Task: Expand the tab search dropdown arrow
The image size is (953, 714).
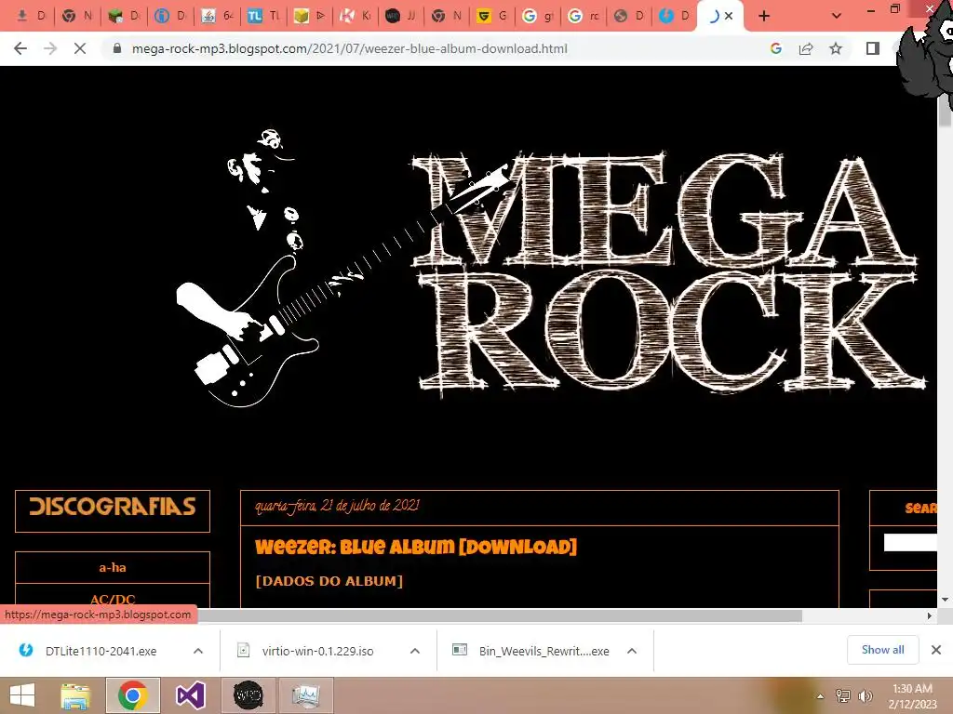Action: [x=837, y=16]
